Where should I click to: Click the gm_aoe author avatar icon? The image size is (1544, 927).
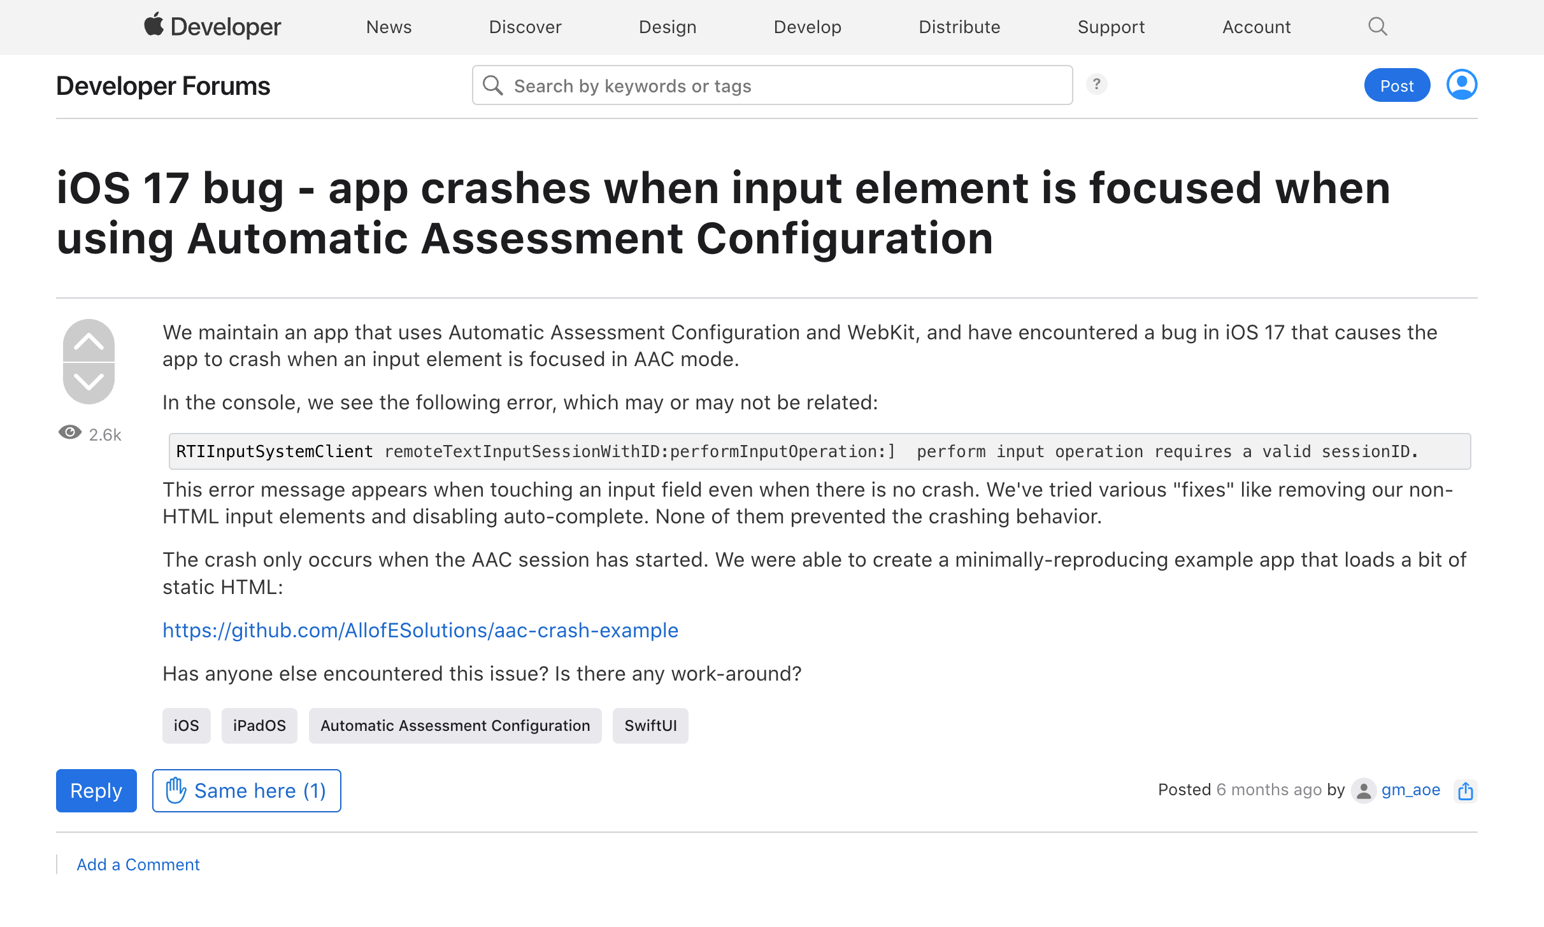(1363, 791)
